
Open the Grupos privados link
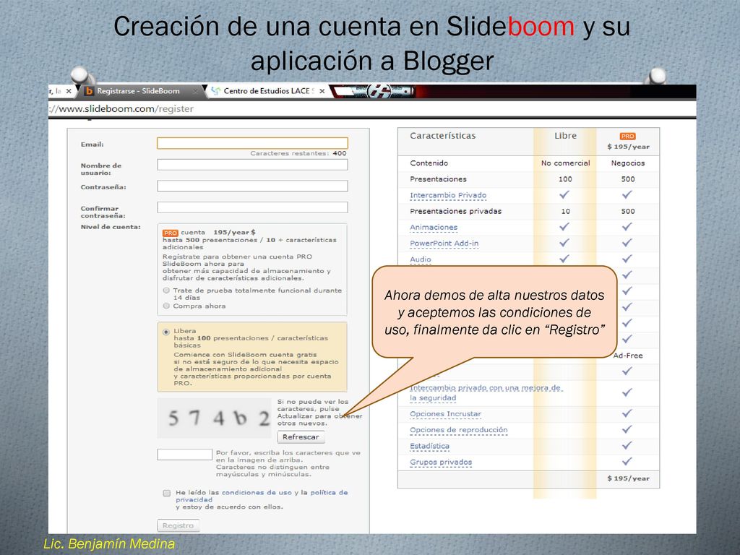coord(441,462)
